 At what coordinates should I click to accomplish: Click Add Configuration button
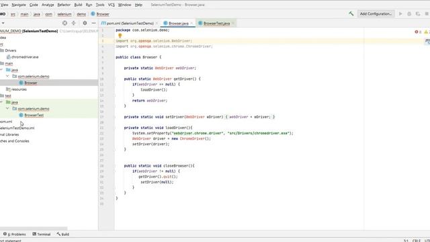(x=376, y=13)
